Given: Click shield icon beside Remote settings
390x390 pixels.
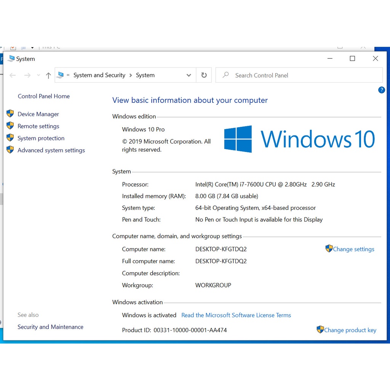Looking at the screenshot, I should [x=10, y=125].
